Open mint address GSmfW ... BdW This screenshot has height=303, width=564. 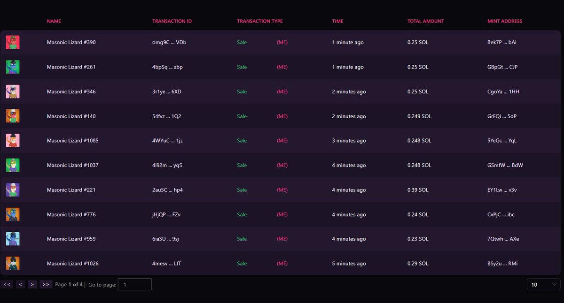pos(505,165)
